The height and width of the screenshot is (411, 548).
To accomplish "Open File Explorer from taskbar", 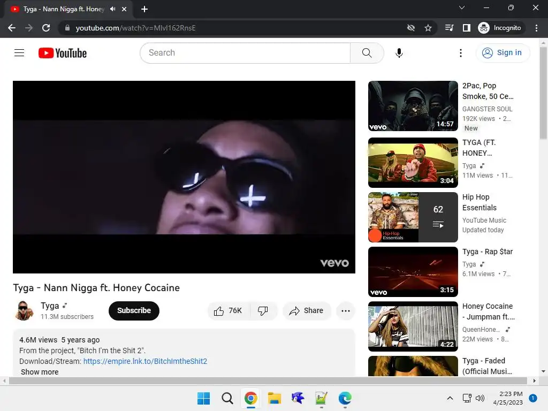I will click(275, 398).
